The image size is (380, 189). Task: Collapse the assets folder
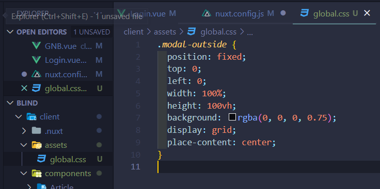(x=24, y=145)
